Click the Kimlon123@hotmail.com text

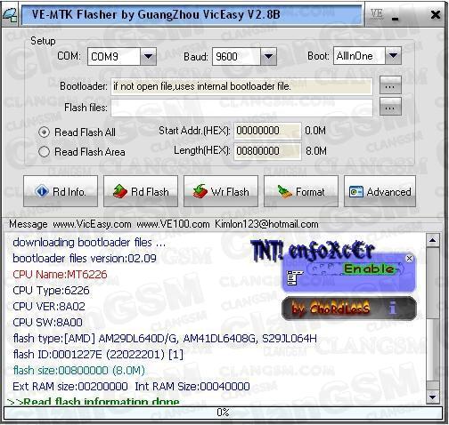[266, 224]
